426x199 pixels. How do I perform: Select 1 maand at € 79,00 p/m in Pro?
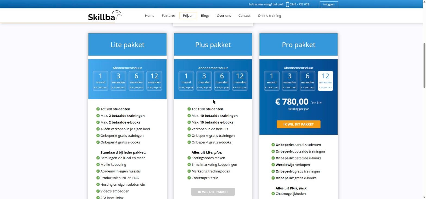272,81
